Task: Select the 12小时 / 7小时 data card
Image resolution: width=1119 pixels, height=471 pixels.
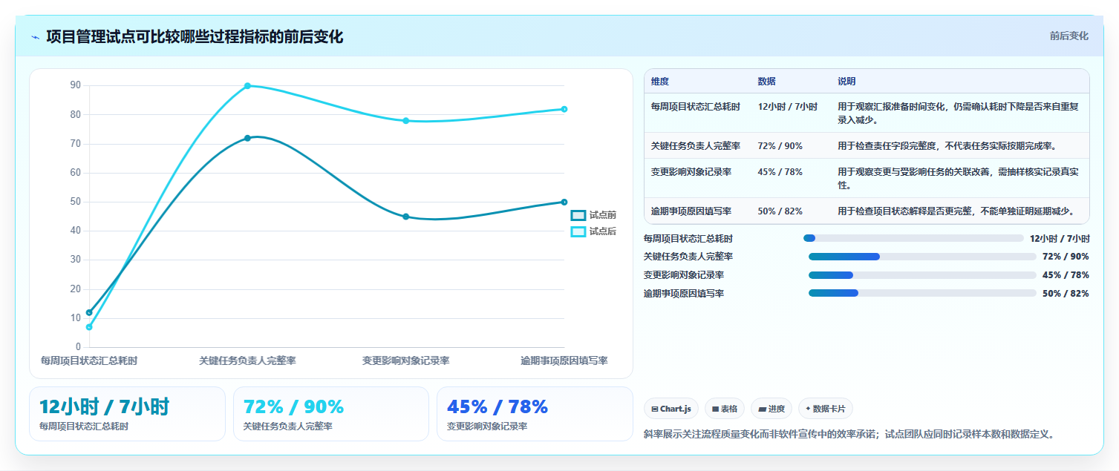Action: coord(127,414)
